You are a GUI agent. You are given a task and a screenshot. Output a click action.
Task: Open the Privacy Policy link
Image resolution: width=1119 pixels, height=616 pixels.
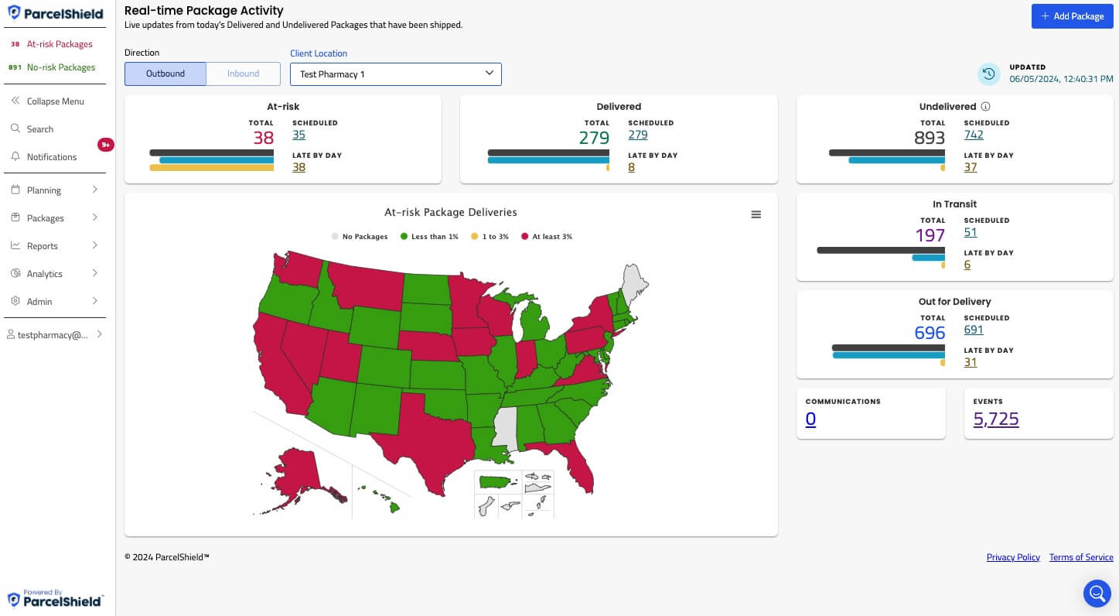1012,557
